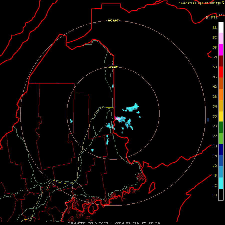
Task: Click the legend value 30
Action: (x=215, y=116)
